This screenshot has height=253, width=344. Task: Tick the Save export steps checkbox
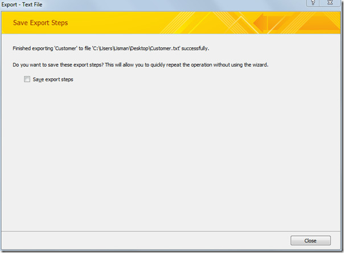pyautogui.click(x=27, y=79)
